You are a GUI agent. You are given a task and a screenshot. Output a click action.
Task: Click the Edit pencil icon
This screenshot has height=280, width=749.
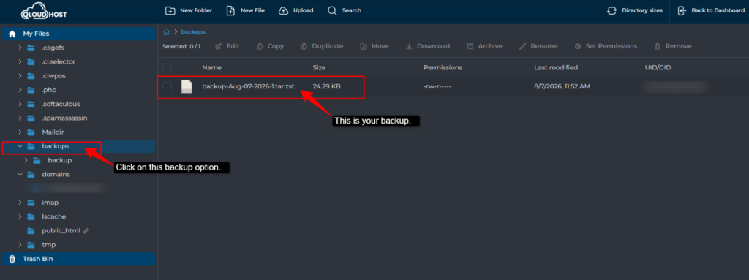[218, 46]
